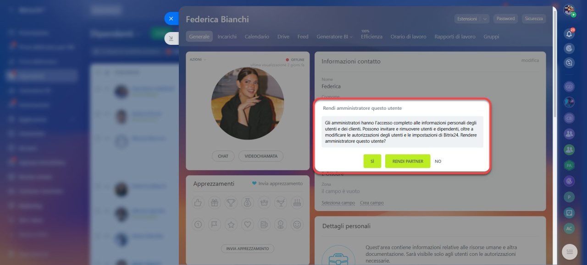Click the RENDI PARTNER button
Screen dimensions: 587x265
tap(408, 161)
